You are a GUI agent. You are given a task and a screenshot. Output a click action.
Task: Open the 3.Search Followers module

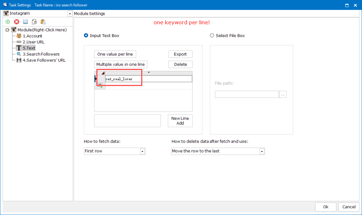click(x=41, y=54)
